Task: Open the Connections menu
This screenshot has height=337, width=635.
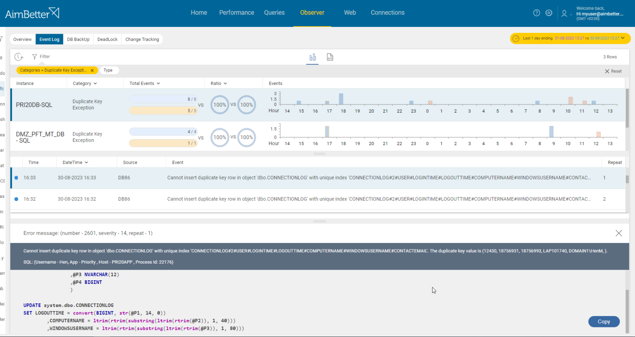Action: [388, 13]
